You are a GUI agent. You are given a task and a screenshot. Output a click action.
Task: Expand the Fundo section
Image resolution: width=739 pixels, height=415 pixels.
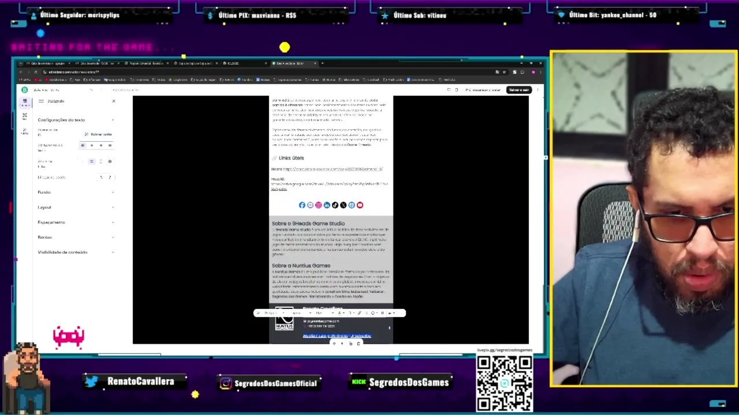(x=76, y=193)
